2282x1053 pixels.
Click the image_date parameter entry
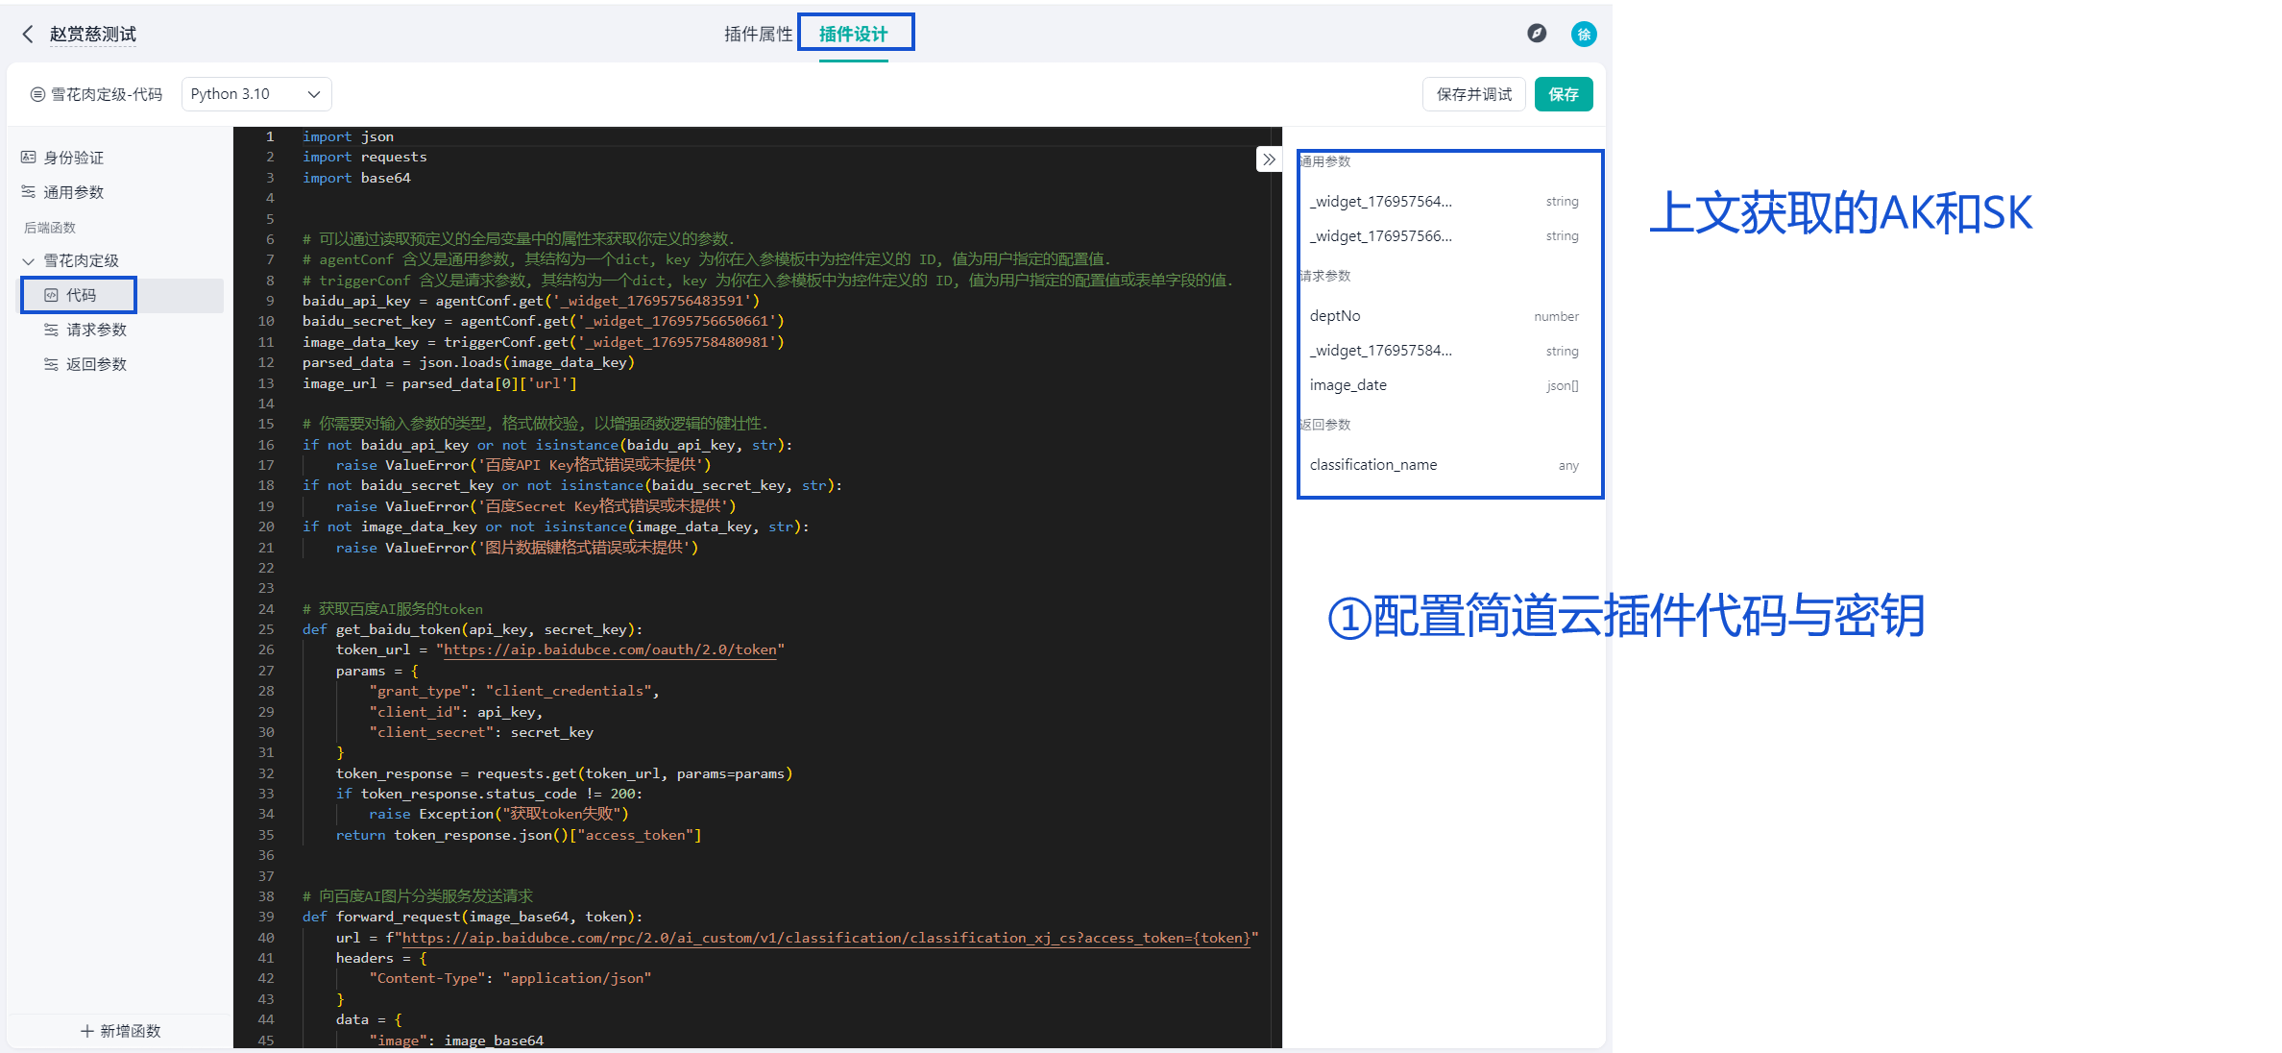tap(1348, 385)
